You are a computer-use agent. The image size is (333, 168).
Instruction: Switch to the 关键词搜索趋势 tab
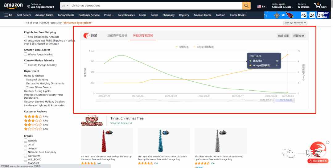pos(143,36)
